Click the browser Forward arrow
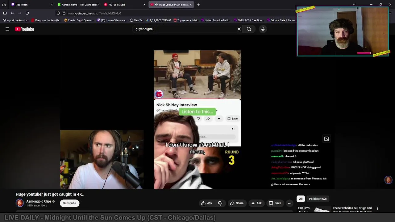 point(20,13)
